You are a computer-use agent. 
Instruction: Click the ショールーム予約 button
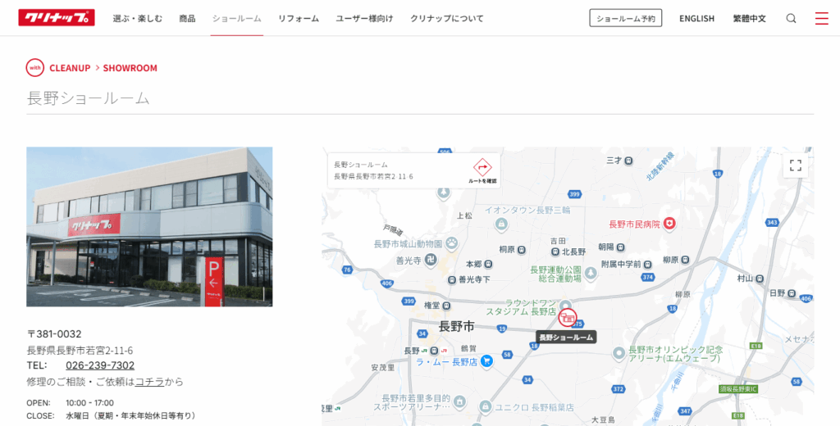(x=626, y=18)
